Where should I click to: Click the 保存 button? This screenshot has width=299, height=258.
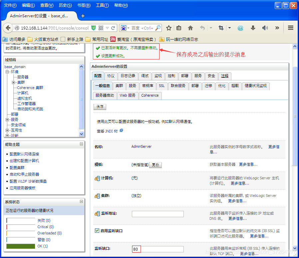pos(100,107)
